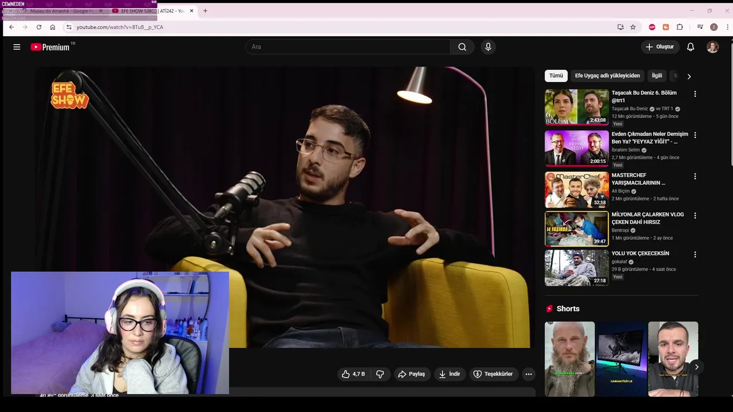View site information icon in address bar

[69, 27]
